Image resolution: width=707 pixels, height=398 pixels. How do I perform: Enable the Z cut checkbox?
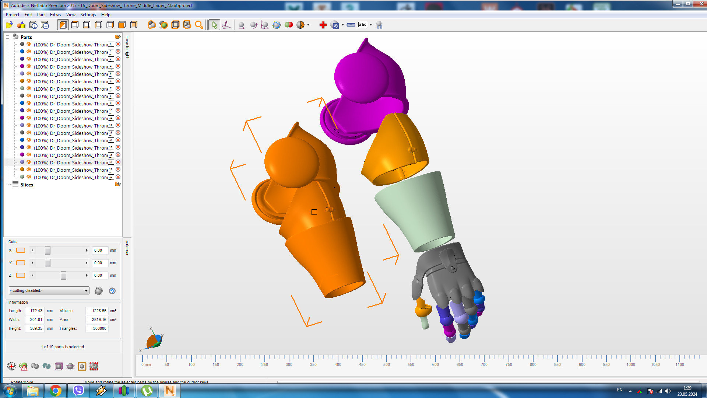(21, 275)
